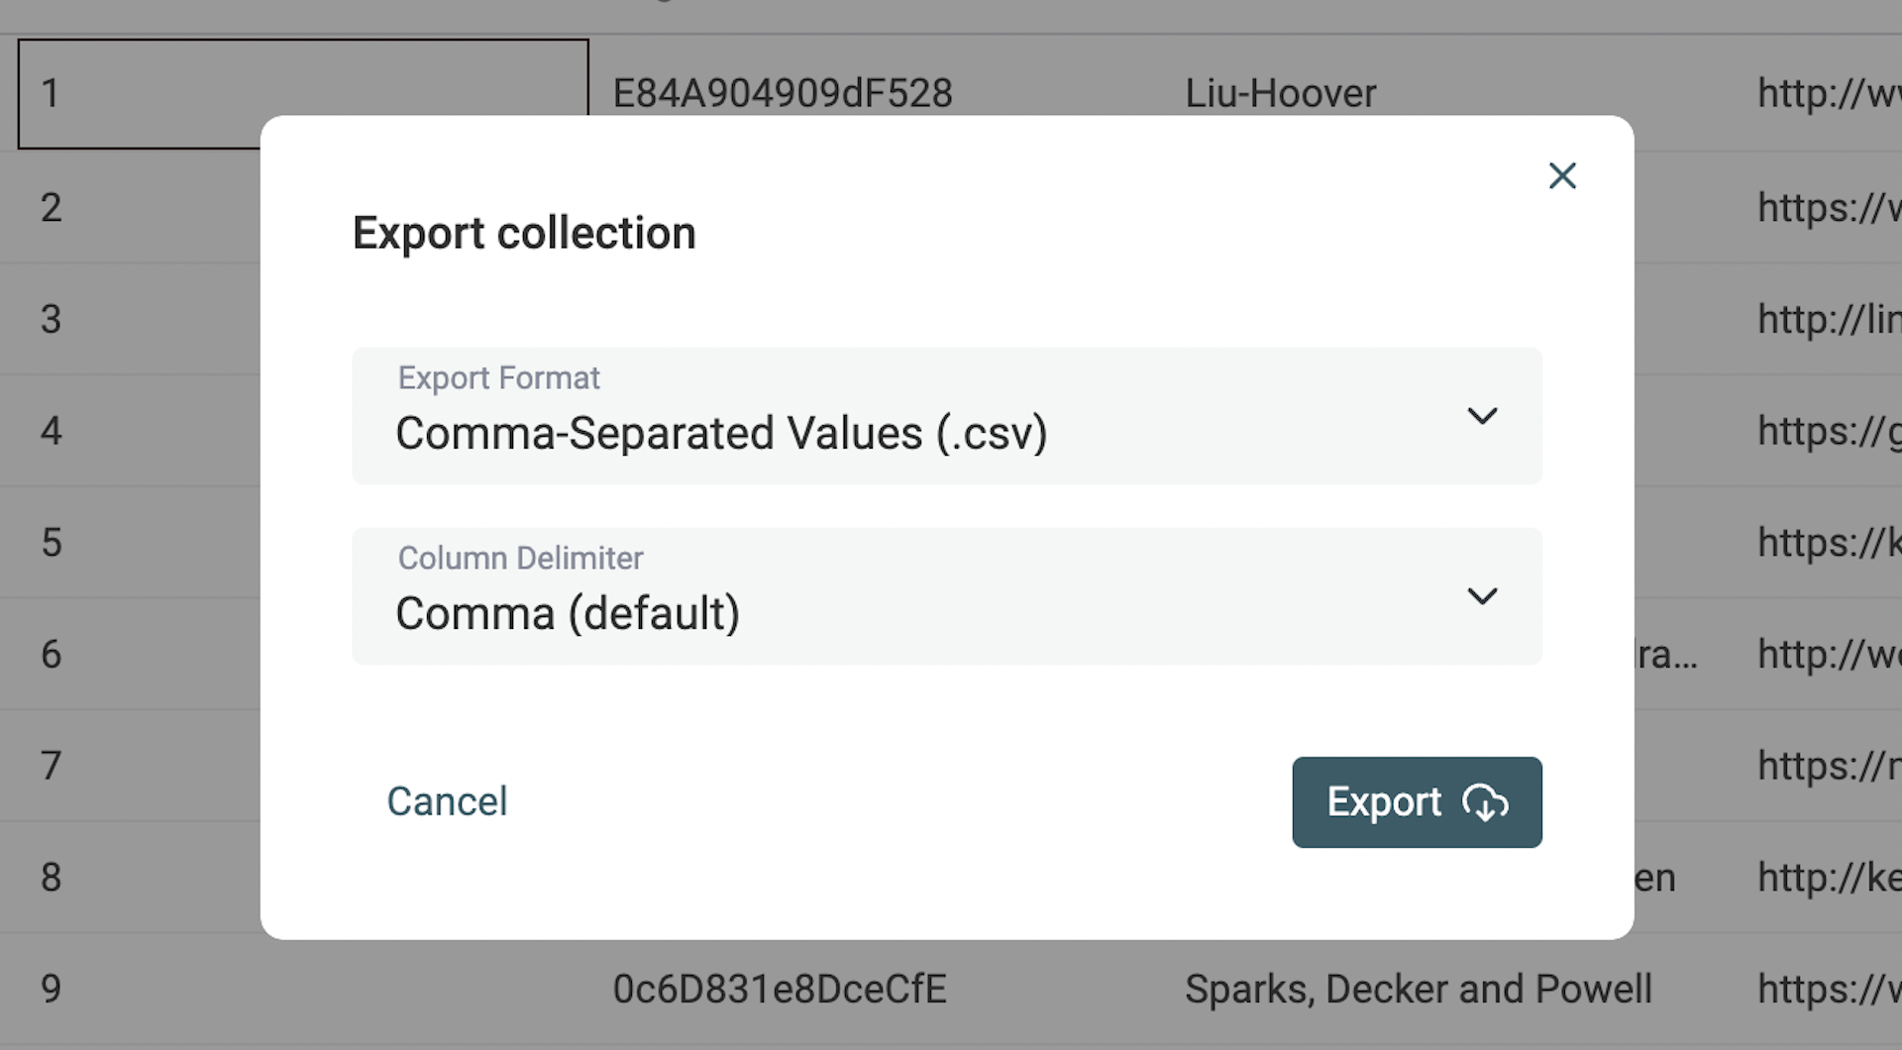Click the cloud download icon on Export button
1902x1050 pixels.
point(1483,804)
